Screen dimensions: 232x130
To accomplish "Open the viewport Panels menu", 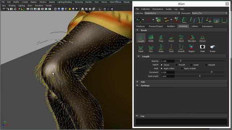I will pos(49,6).
